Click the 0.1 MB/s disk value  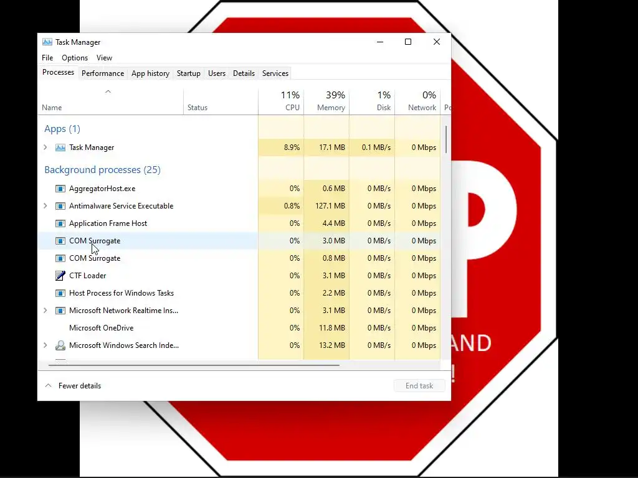376,148
